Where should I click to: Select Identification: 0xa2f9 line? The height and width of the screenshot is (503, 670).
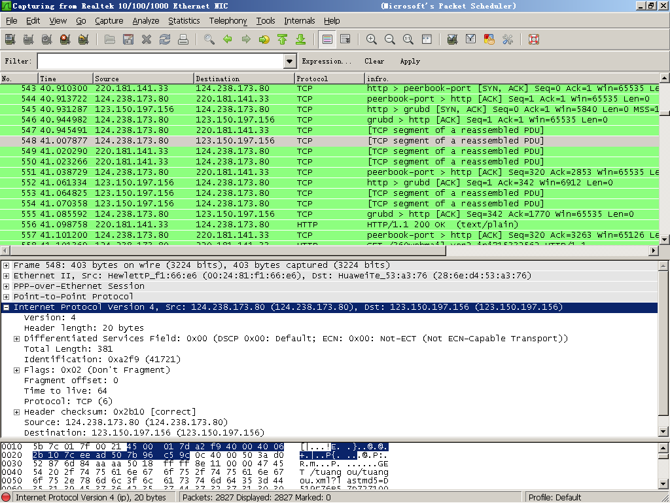tap(103, 360)
